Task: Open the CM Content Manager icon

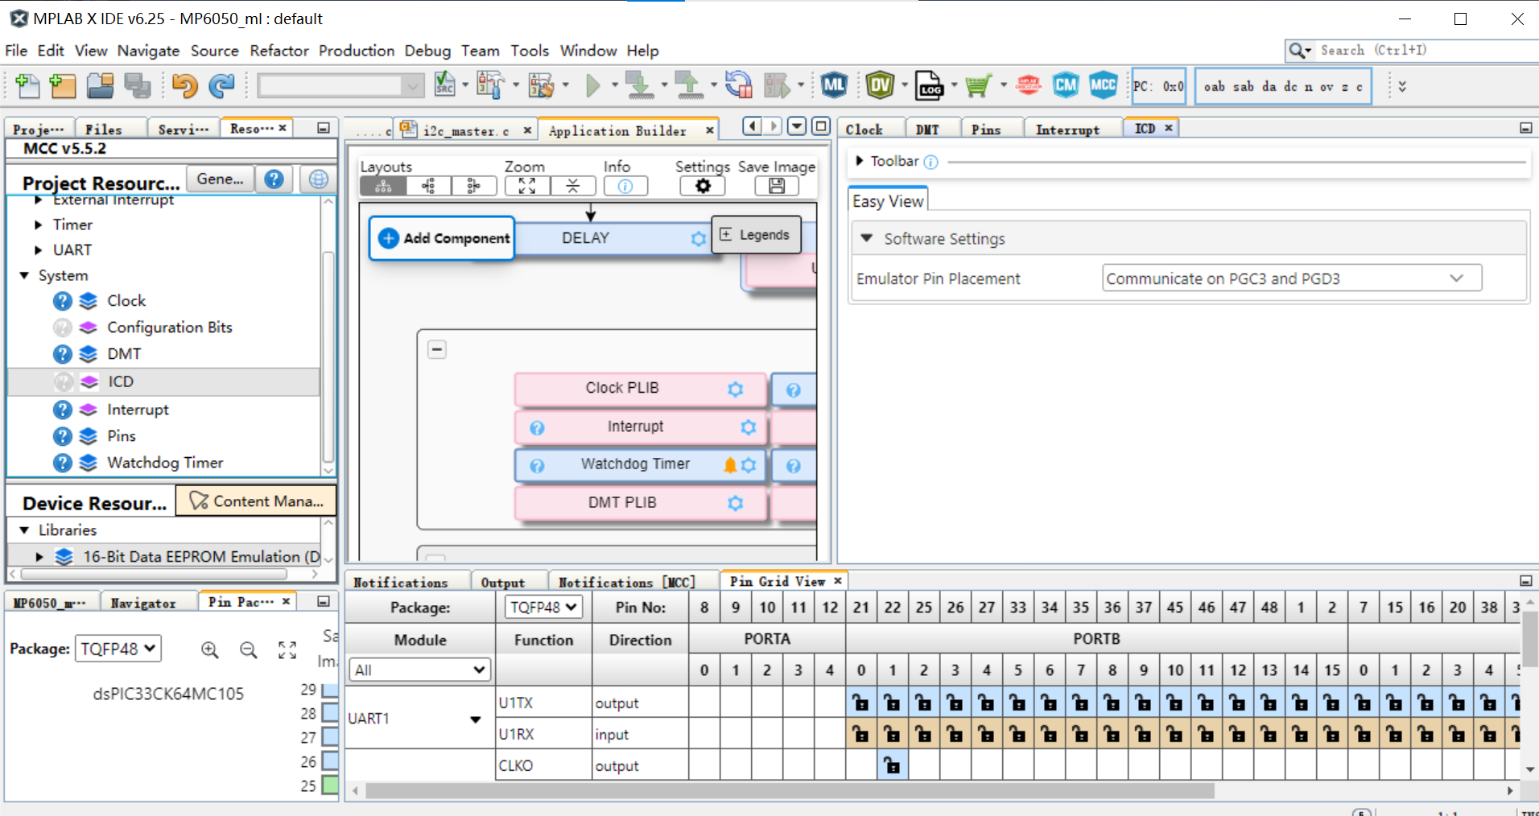Action: point(1066,84)
